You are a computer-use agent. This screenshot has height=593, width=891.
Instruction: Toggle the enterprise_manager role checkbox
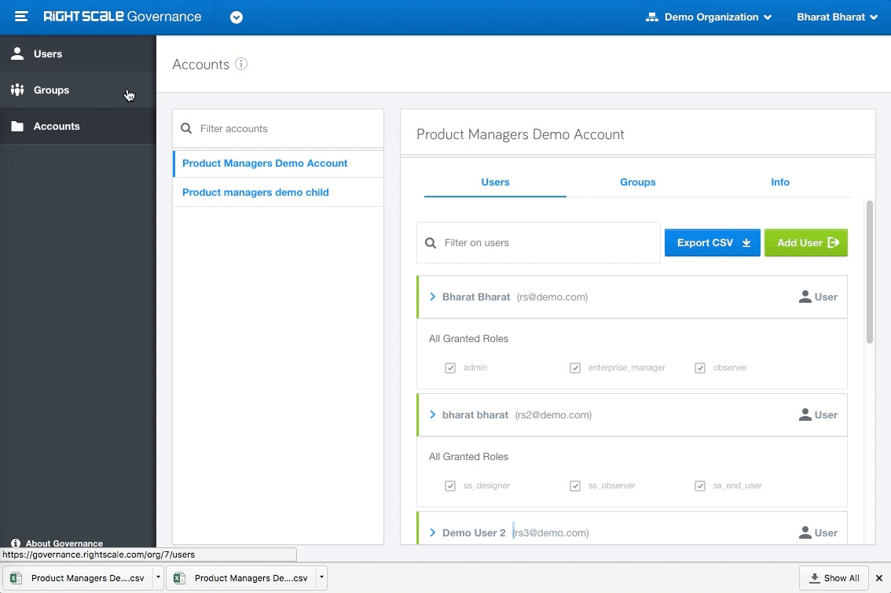click(575, 368)
